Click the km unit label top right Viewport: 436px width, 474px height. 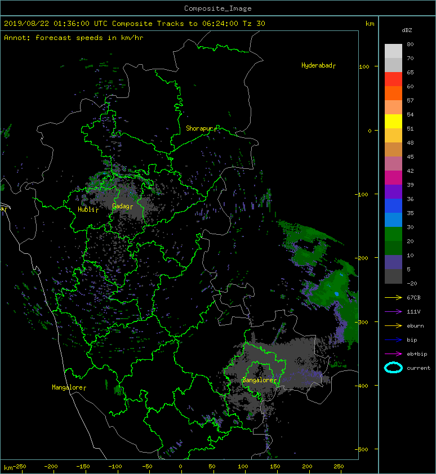click(370, 24)
